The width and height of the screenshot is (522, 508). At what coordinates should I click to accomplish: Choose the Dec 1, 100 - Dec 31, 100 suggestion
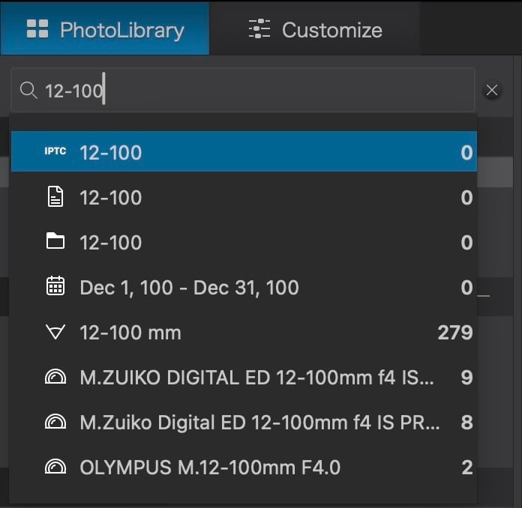tap(189, 287)
